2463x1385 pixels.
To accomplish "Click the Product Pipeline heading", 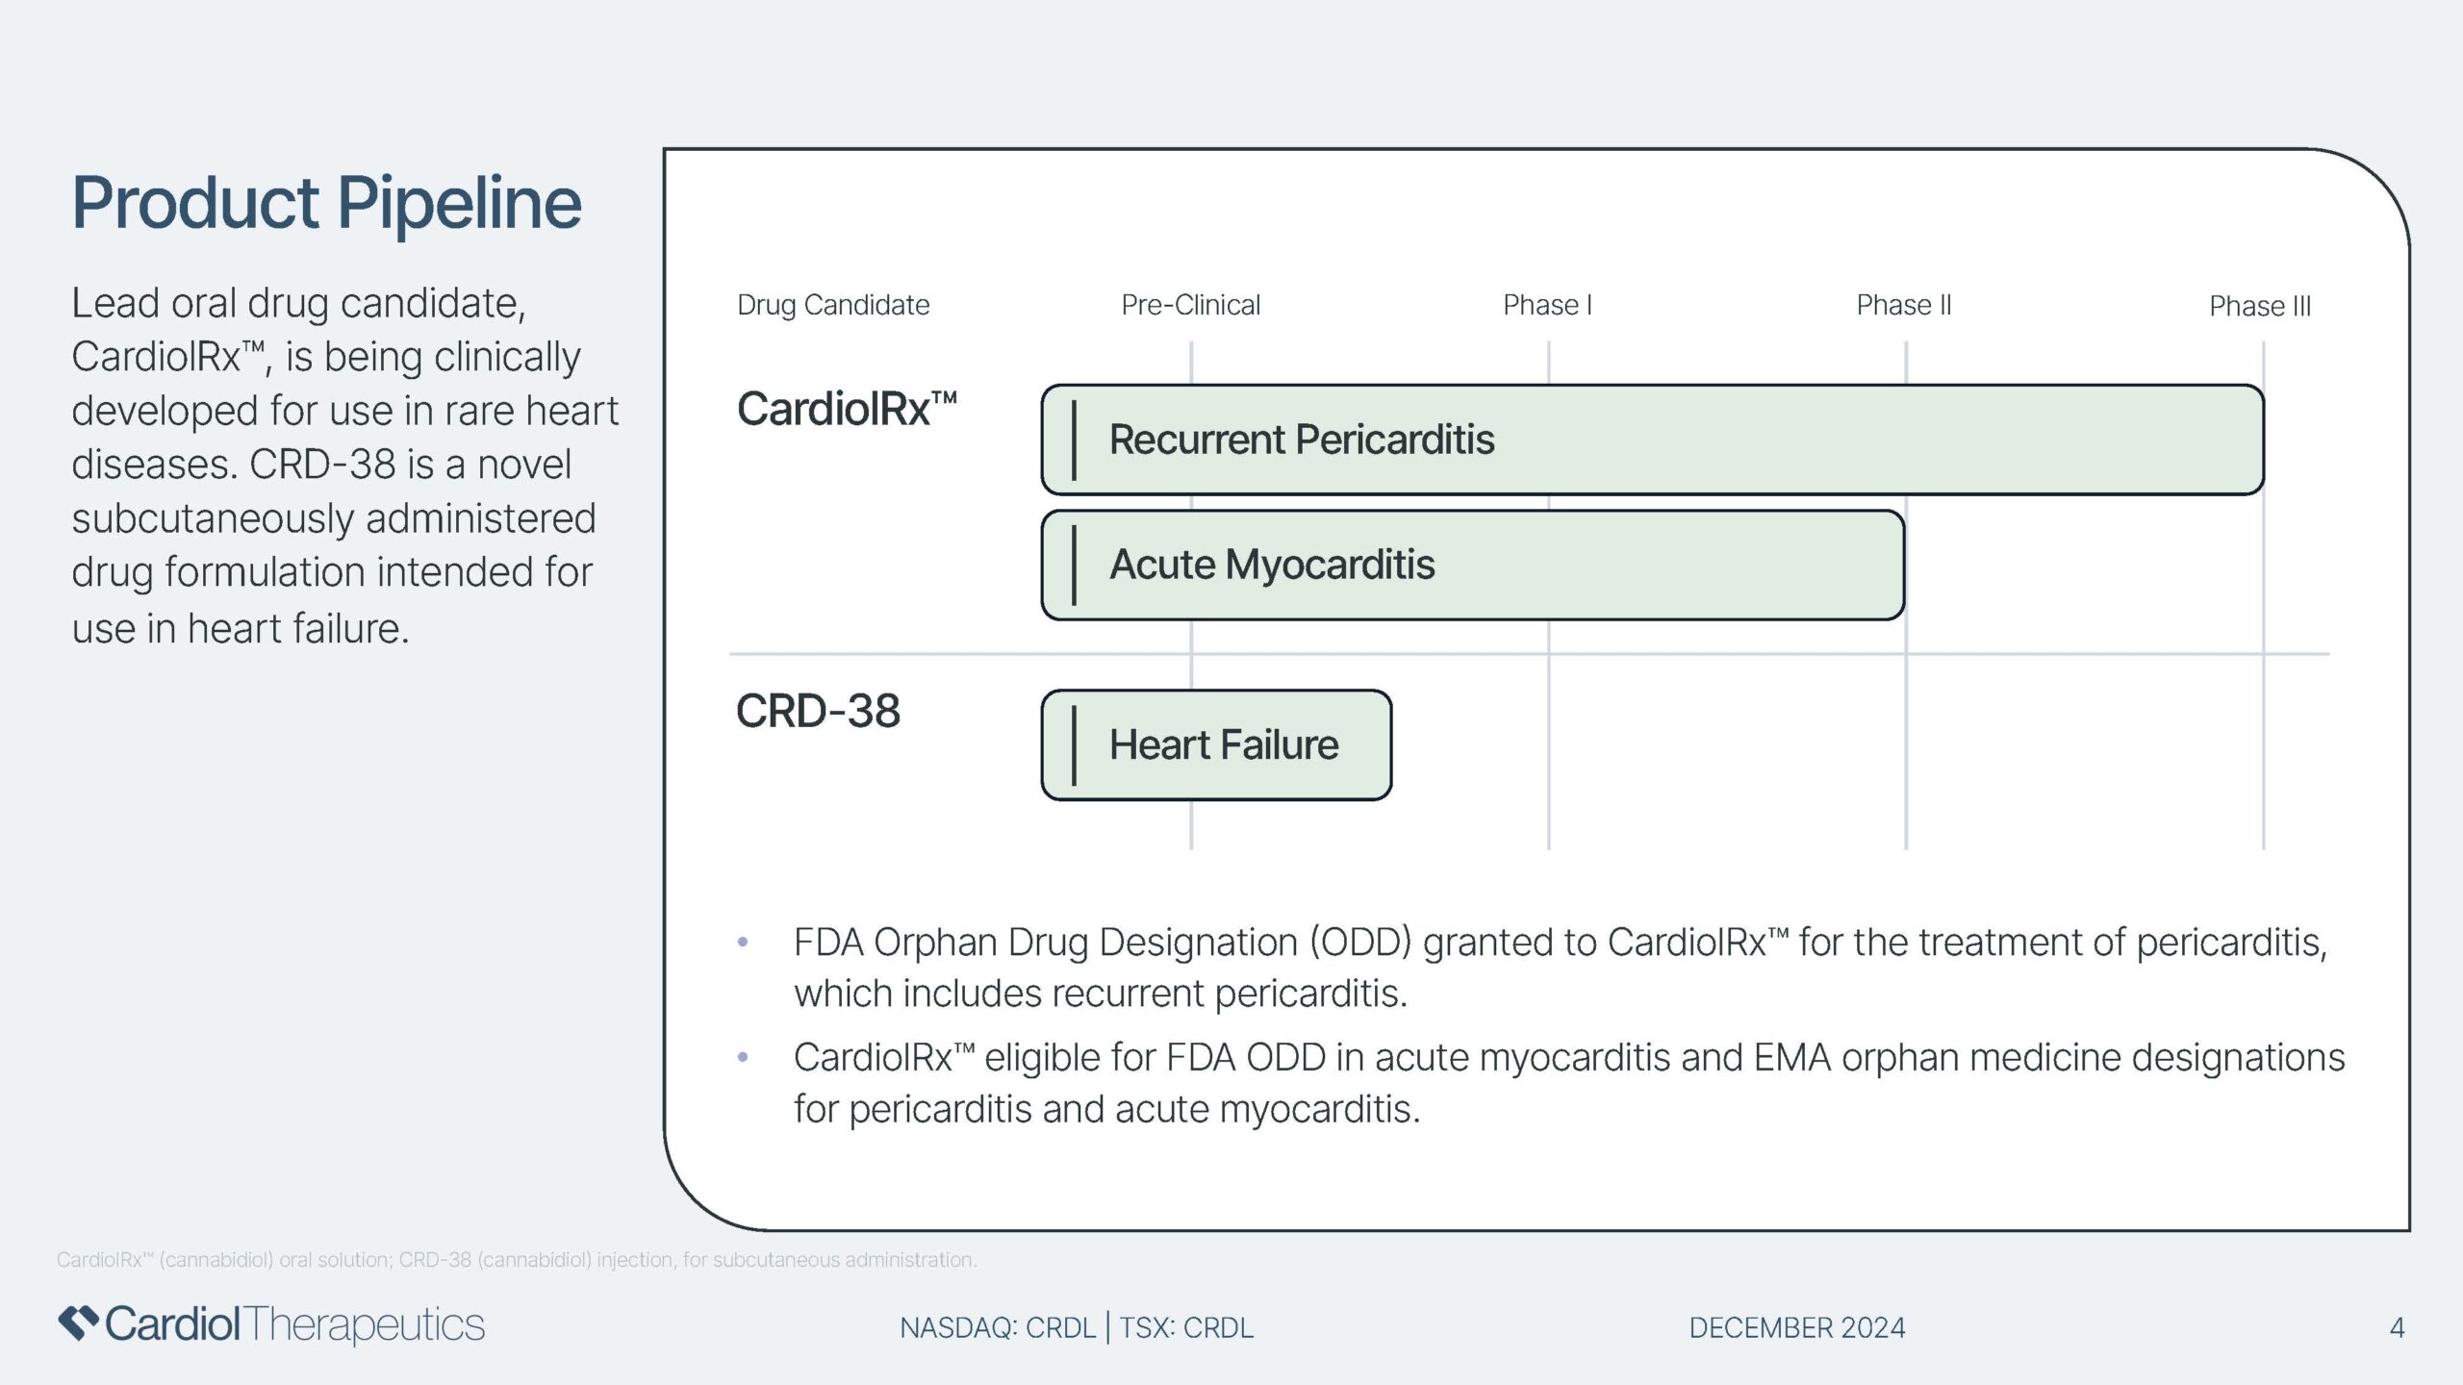I will [327, 204].
